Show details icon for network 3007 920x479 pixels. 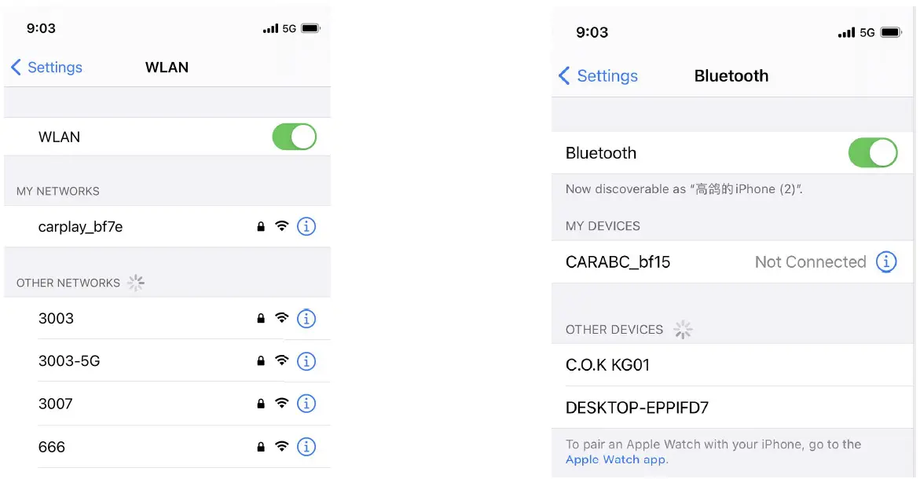pos(306,404)
